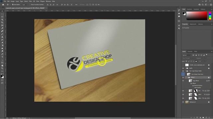Open the layer Kind filter dropdown
213x119 pixels.
coord(187,55)
